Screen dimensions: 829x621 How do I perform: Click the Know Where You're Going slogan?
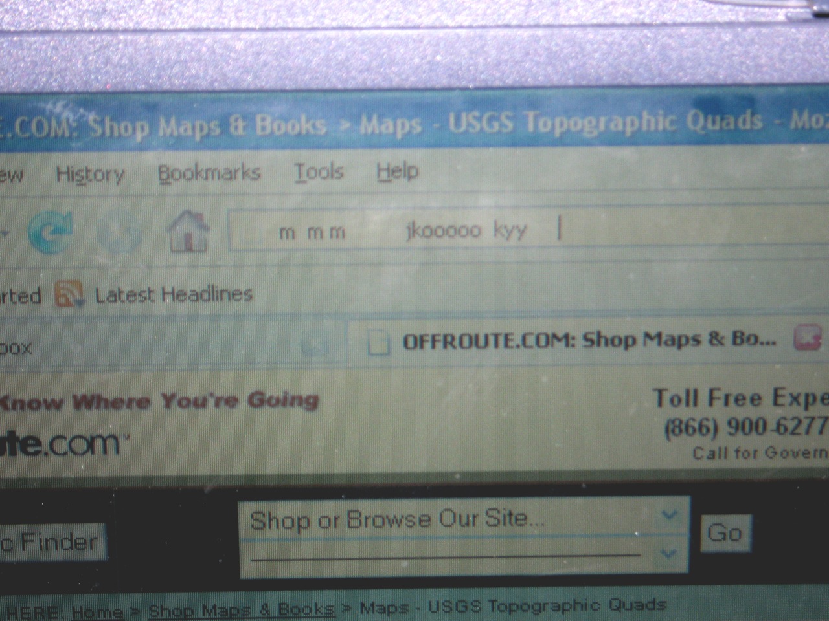159,401
